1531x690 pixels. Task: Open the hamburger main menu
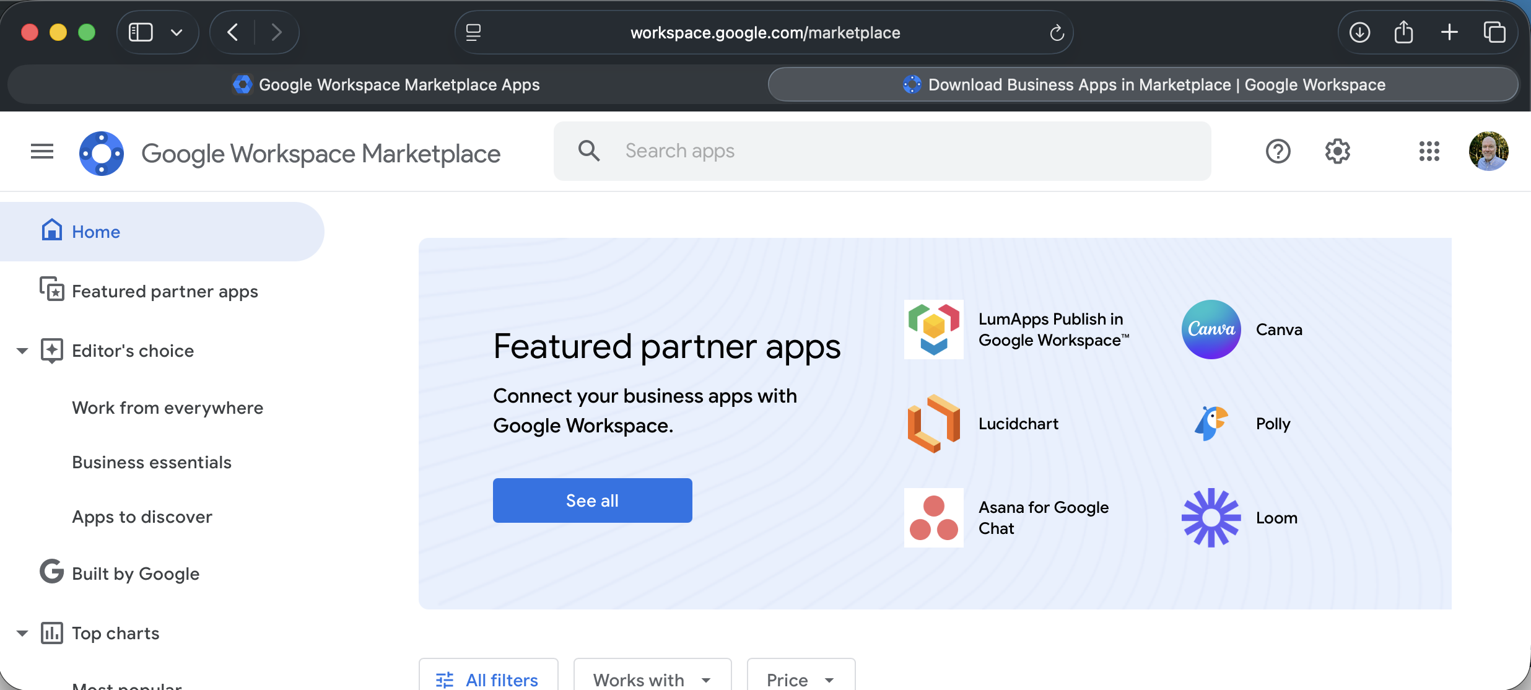[x=42, y=151]
